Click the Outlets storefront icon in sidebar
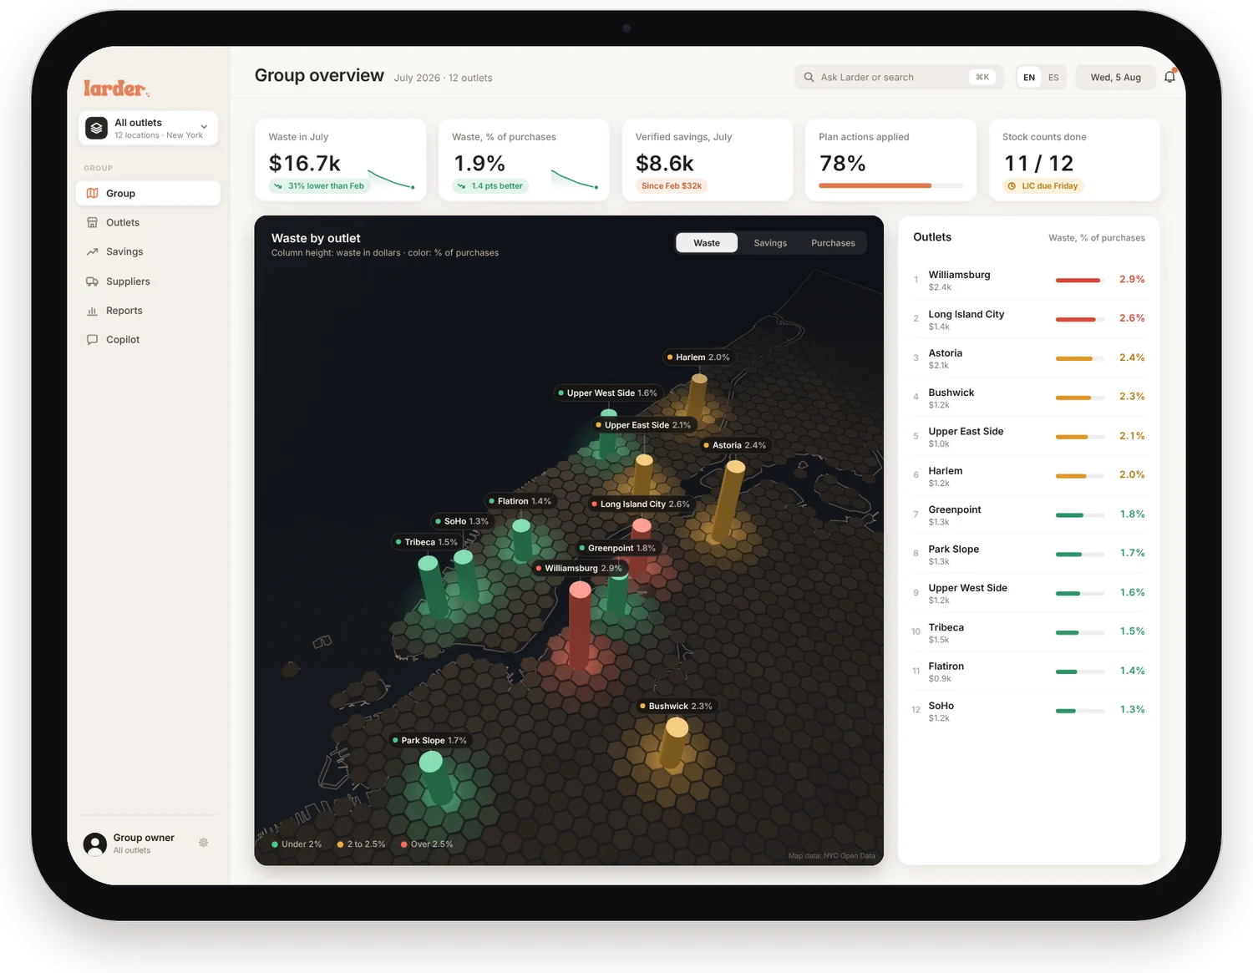This screenshot has width=1253, height=973. coord(92,222)
